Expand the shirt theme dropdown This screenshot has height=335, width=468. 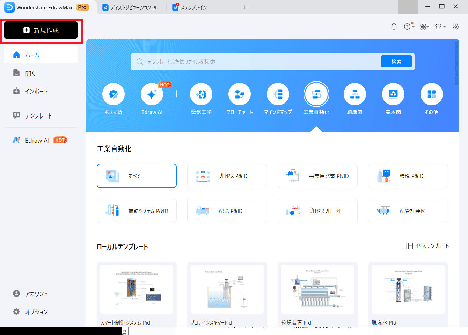tap(440, 27)
